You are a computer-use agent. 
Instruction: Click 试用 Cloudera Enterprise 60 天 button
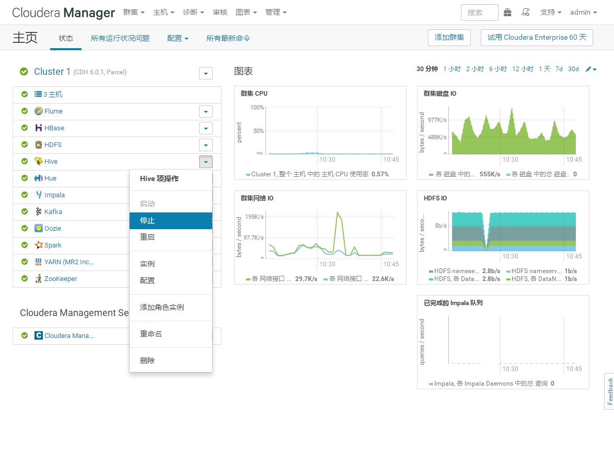pyautogui.click(x=537, y=38)
